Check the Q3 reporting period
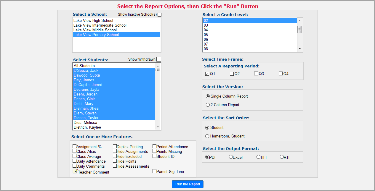 [x=256, y=74]
